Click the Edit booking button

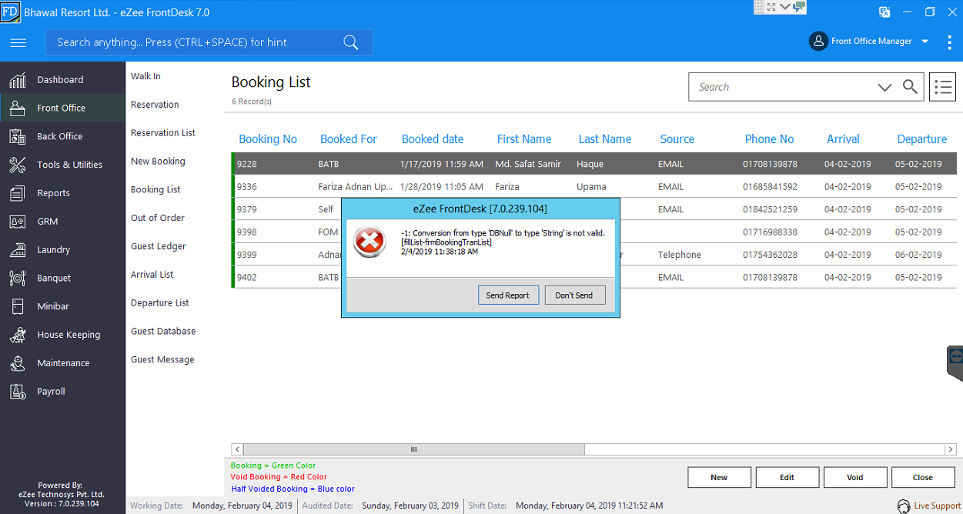(787, 477)
